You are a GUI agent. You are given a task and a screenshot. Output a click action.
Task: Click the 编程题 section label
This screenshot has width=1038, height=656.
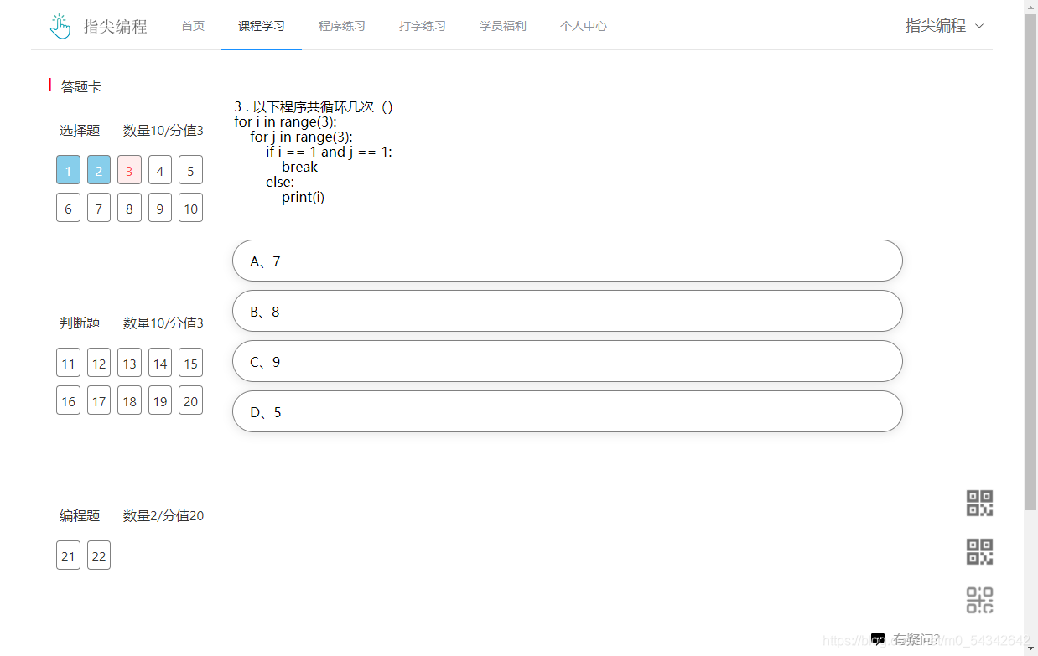(80, 515)
